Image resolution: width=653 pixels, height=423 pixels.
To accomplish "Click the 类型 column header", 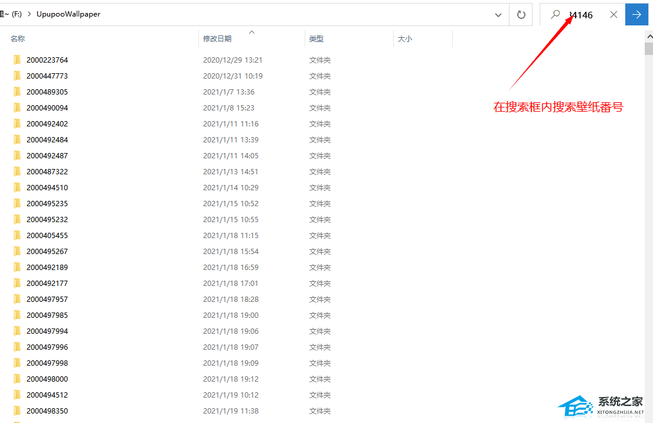I will click(316, 38).
